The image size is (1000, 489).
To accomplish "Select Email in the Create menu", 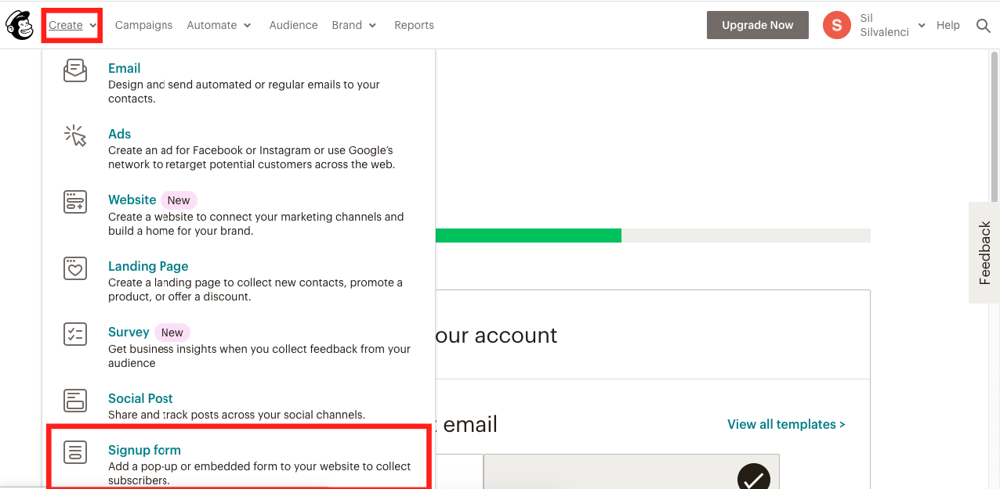I will click(x=124, y=68).
